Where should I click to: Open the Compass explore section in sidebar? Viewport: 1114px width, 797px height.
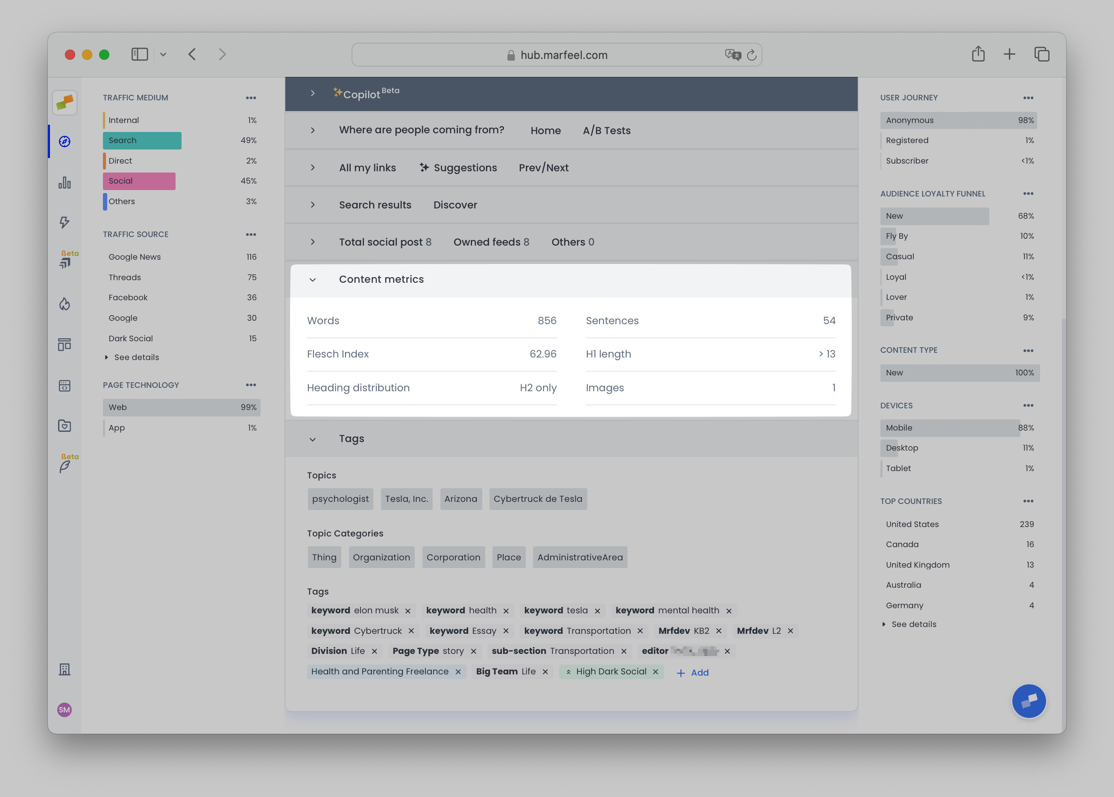coord(64,142)
